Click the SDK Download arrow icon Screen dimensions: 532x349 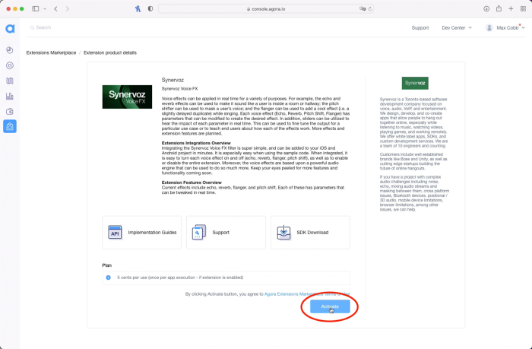coord(283,233)
